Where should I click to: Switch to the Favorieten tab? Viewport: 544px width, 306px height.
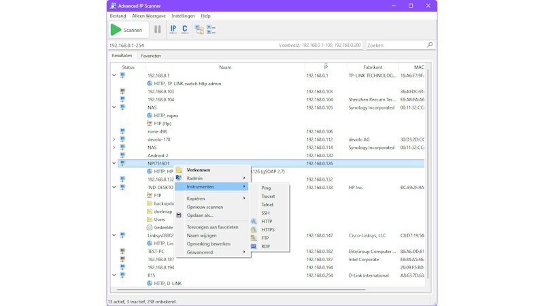point(150,56)
